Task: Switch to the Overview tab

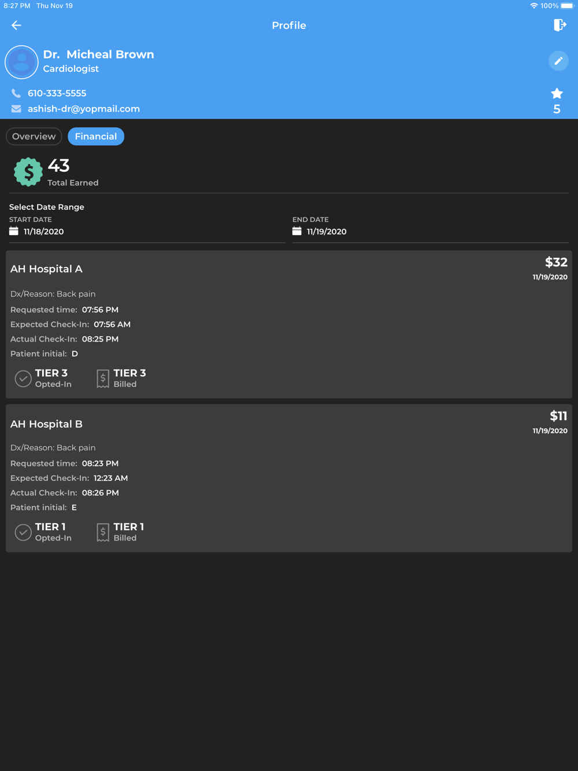Action: point(34,136)
